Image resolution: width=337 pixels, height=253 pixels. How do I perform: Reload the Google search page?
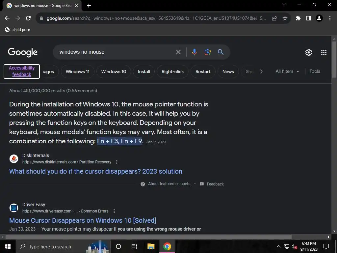[28, 18]
